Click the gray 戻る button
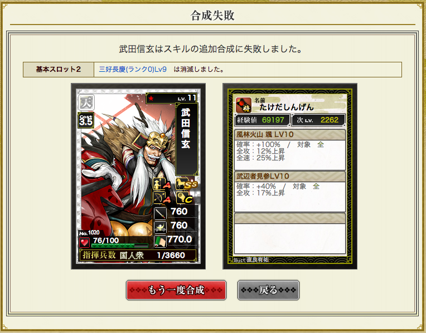 [x=268, y=290]
